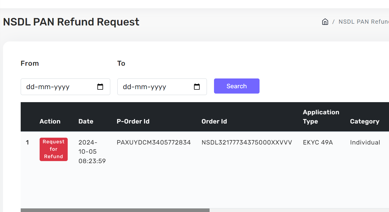The height and width of the screenshot is (212, 389).
Task: Click the EKYC 49A application type cell
Action: [x=318, y=142]
